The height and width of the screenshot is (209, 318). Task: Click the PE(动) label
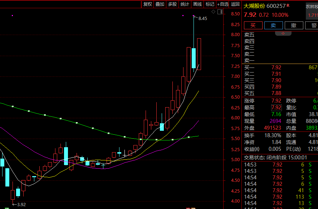[293, 149]
